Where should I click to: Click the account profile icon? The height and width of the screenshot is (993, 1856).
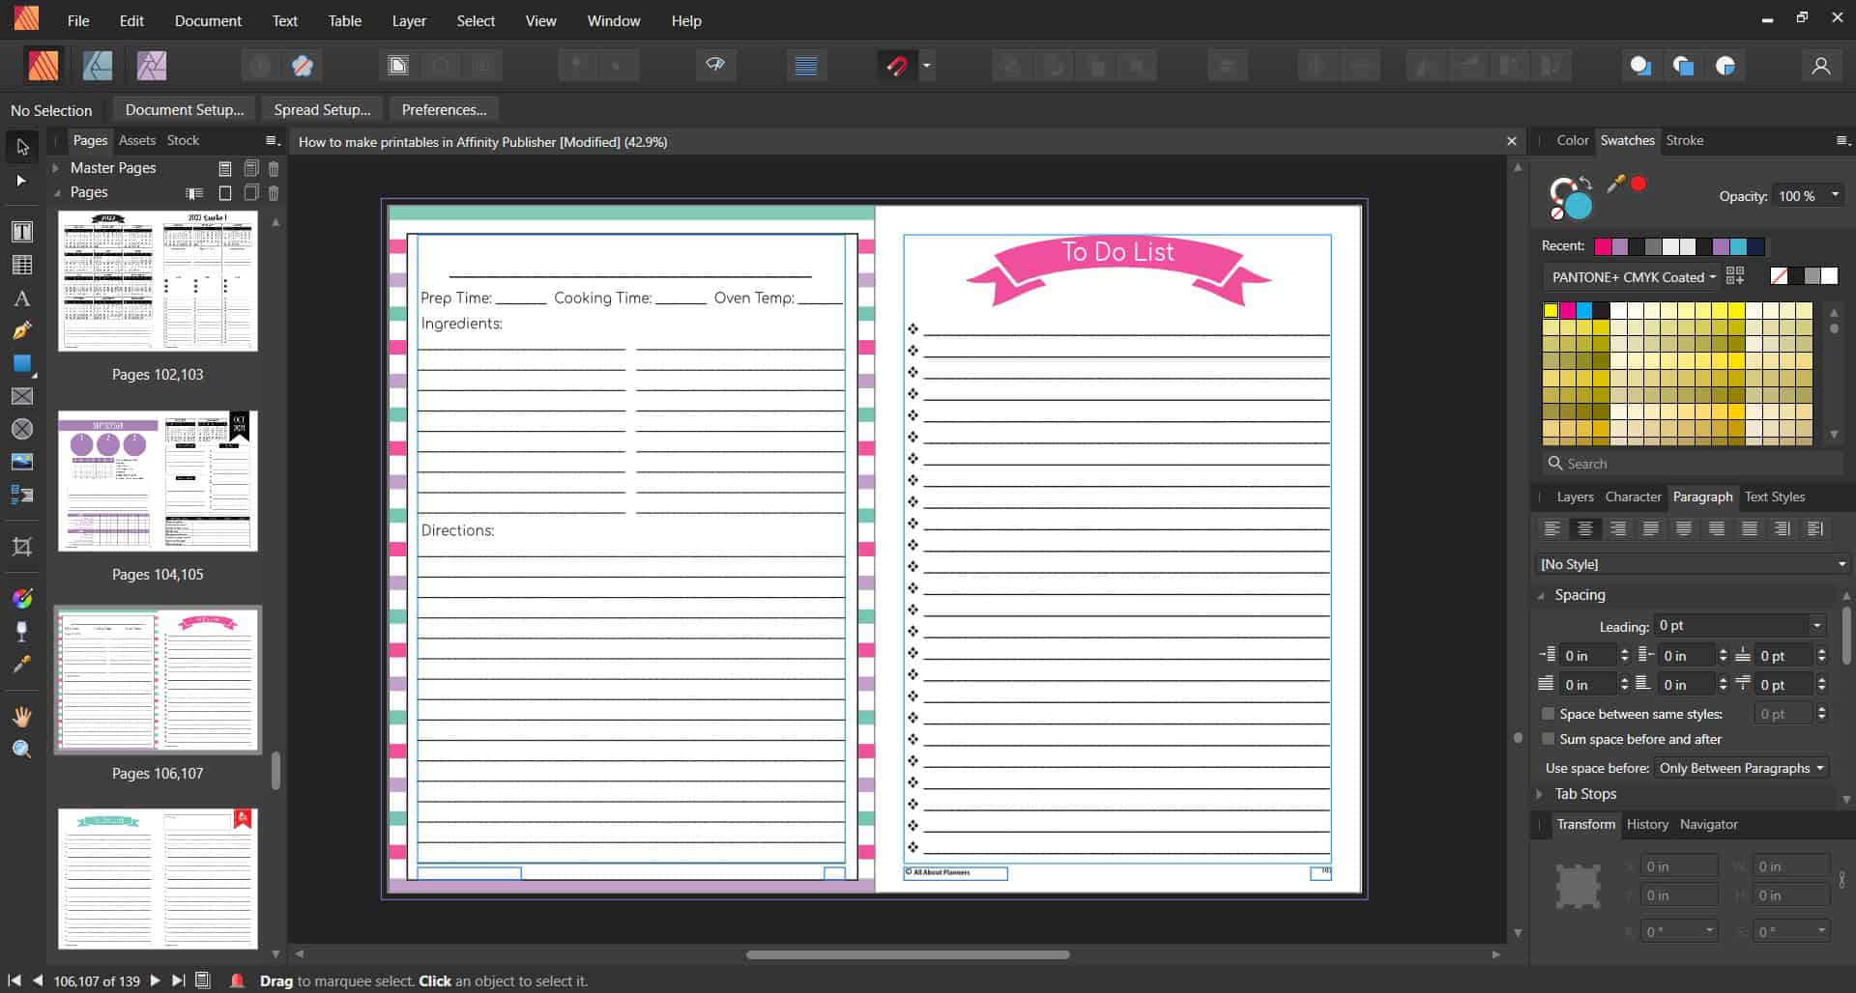pos(1821,66)
